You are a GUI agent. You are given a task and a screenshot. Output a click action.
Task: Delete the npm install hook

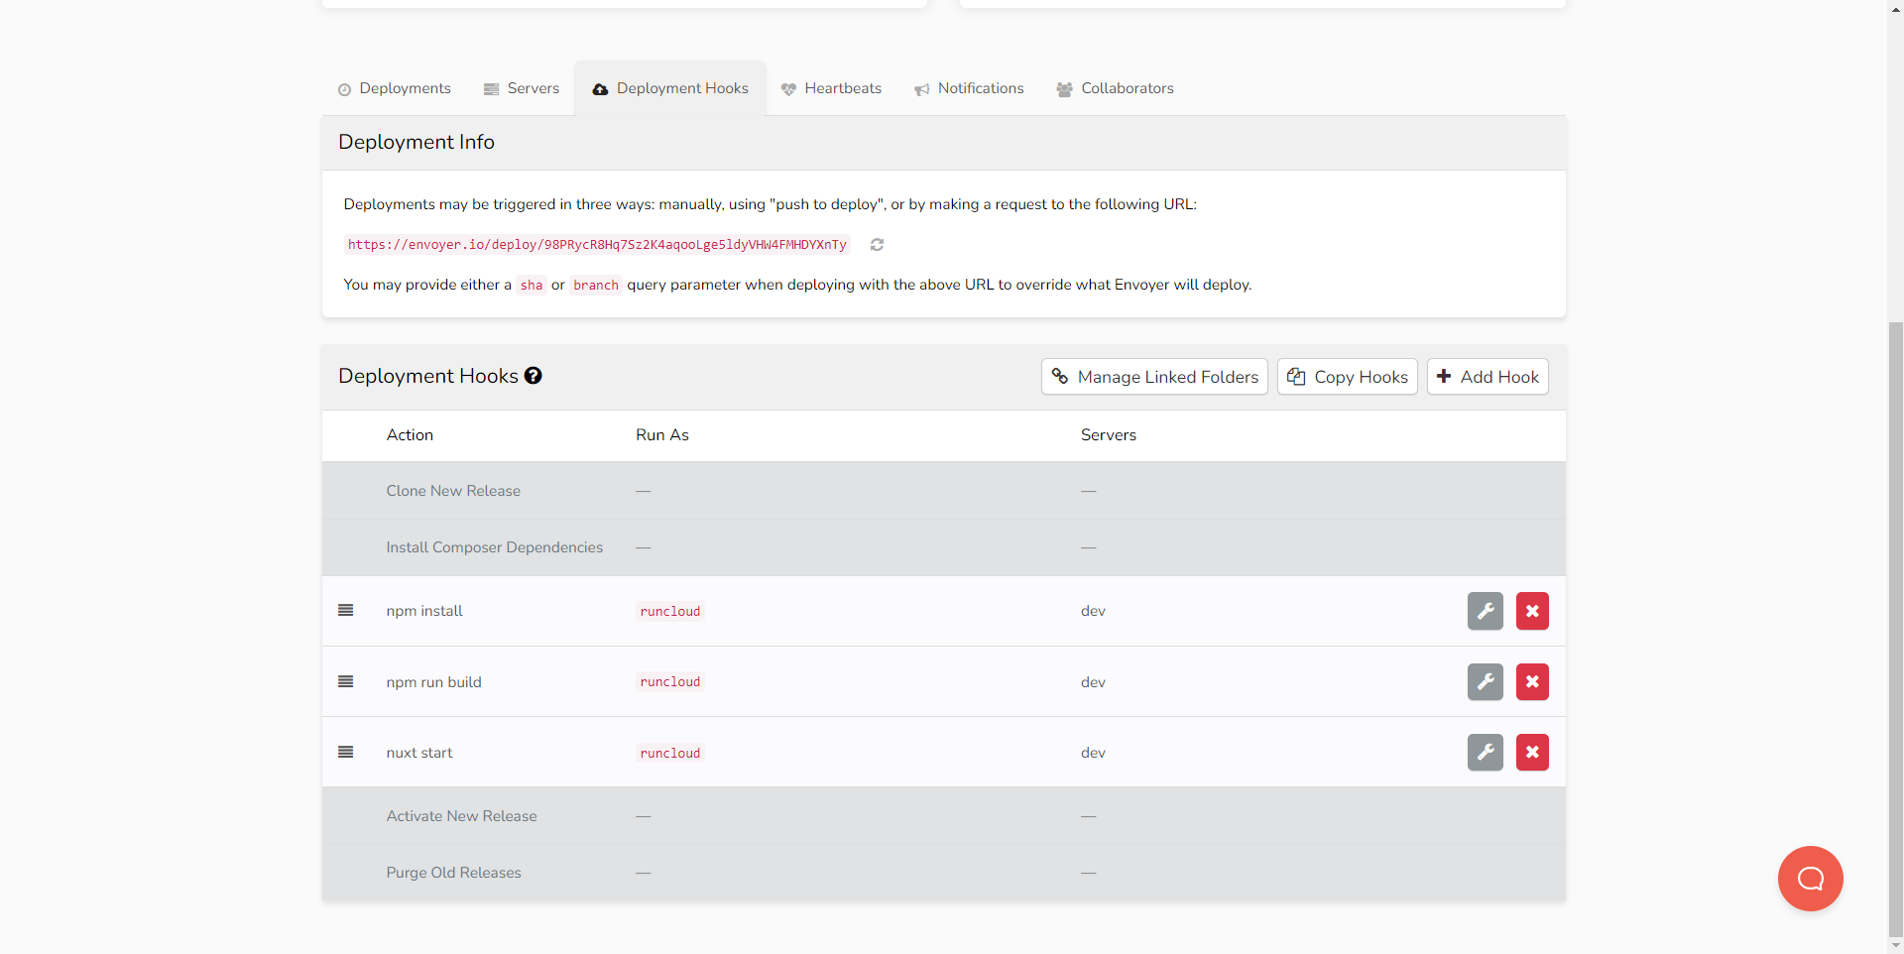click(1532, 611)
